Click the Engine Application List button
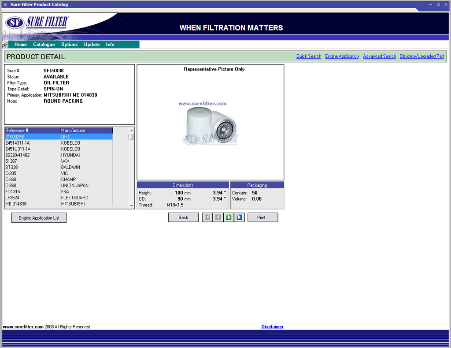This screenshot has width=451, height=348. (x=39, y=218)
